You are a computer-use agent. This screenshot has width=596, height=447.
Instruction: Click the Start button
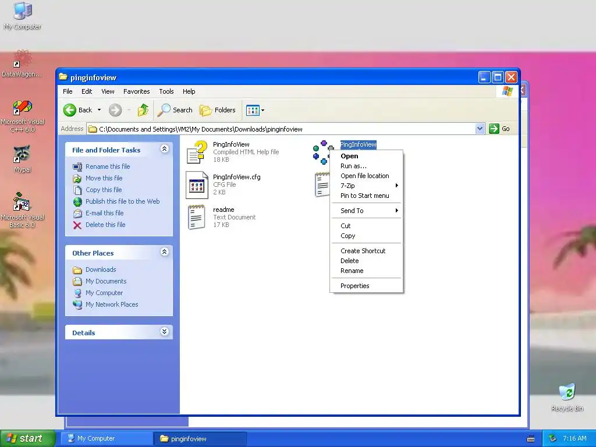tap(27, 438)
